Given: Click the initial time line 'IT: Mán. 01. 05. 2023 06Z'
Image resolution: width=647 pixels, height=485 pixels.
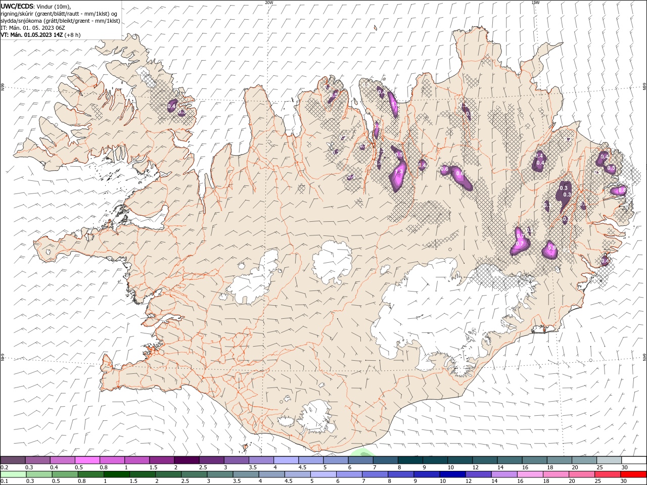Looking at the screenshot, I should (x=33, y=28).
